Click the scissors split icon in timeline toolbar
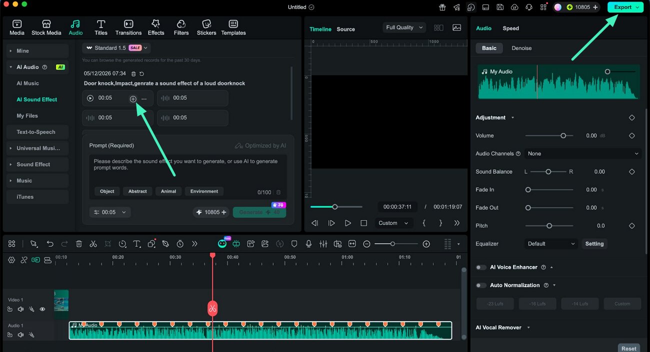The image size is (650, 352). [x=93, y=244]
